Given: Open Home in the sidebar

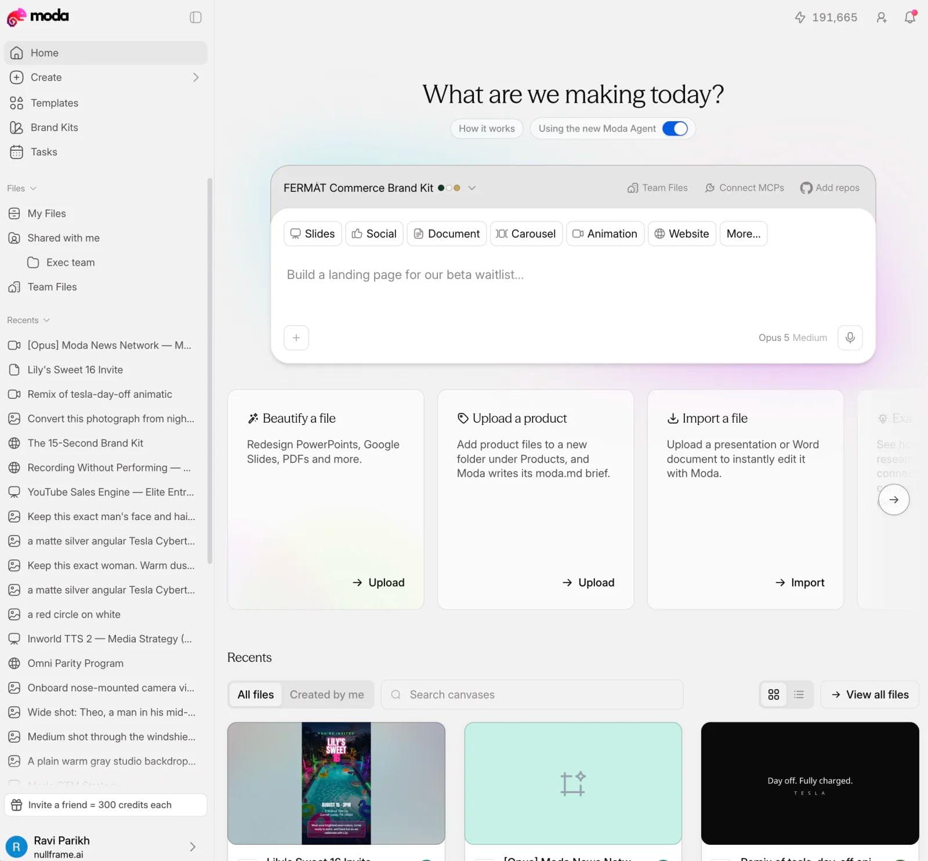Looking at the screenshot, I should pos(106,53).
